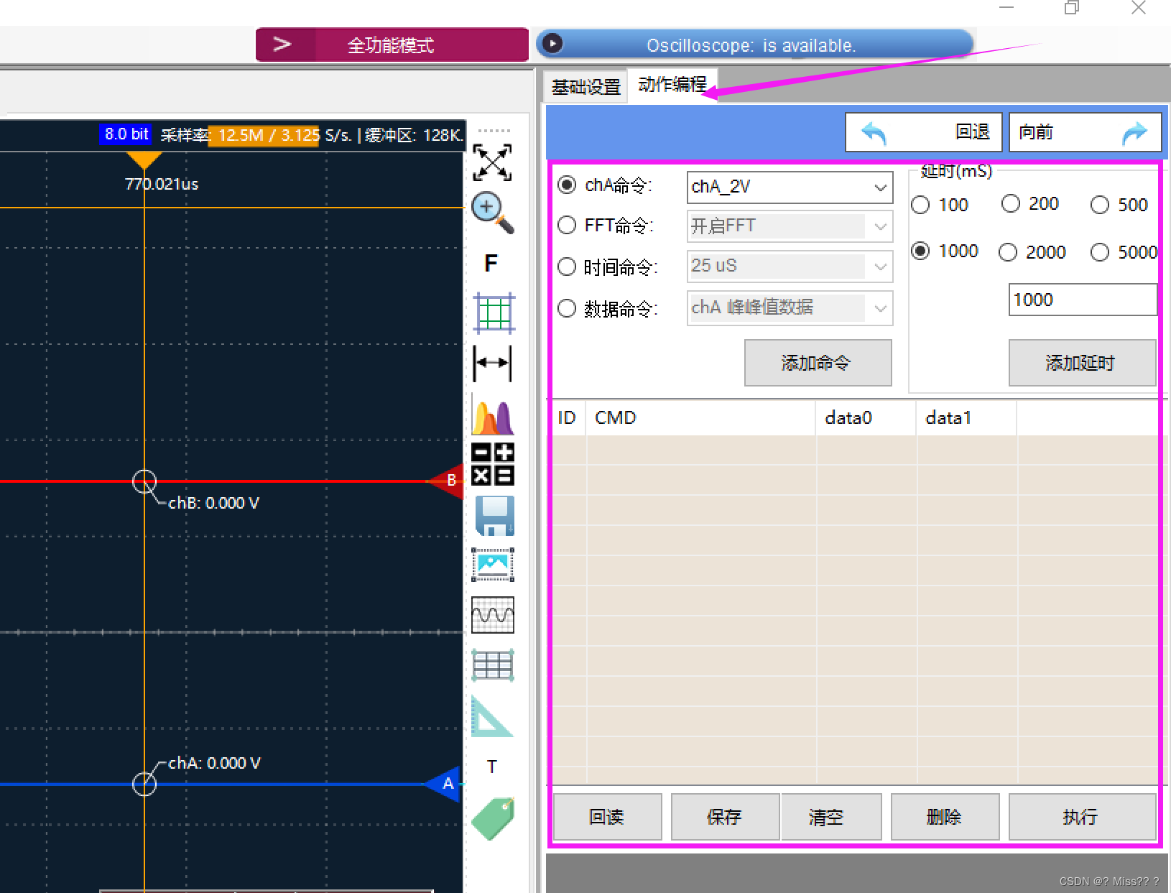1171x893 pixels.
Task: Open the 开启FFT command dropdown
Action: 790,226
